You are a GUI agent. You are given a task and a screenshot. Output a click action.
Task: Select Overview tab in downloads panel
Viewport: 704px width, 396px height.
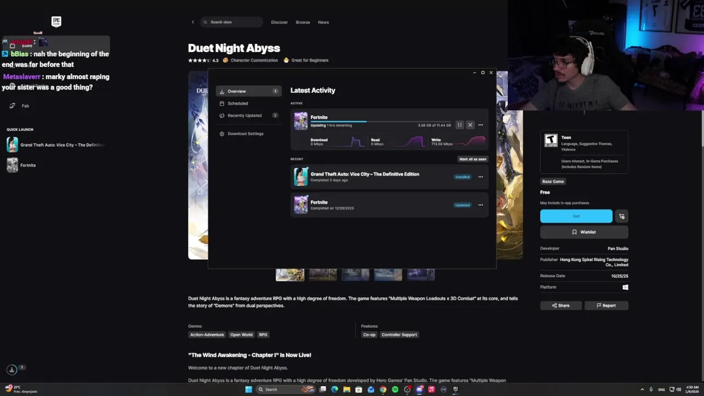pos(249,91)
